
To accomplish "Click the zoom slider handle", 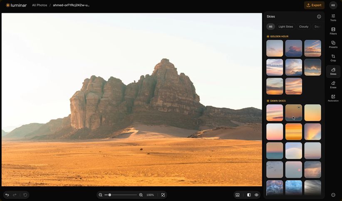I will [110, 195].
